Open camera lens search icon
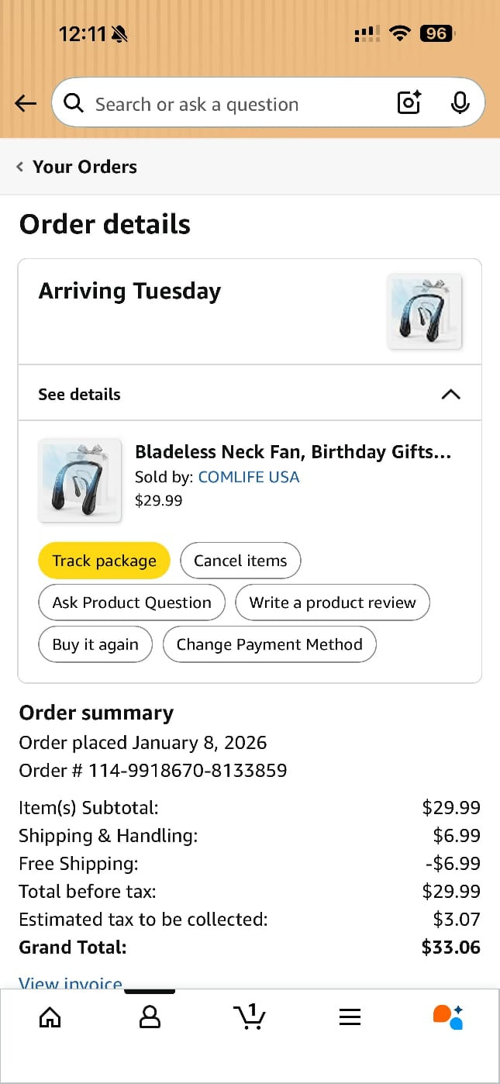 [x=409, y=102]
